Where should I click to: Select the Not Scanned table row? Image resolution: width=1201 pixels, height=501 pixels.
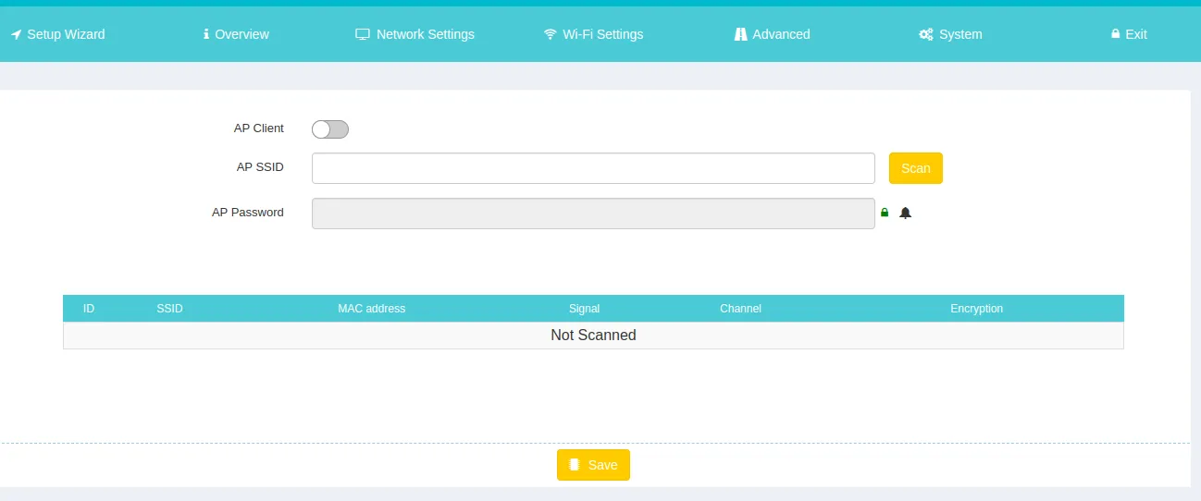593,336
